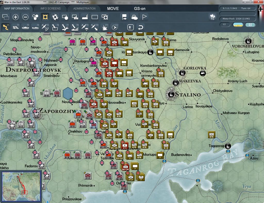Click the factory icon beside MAKEEVKA
This screenshot has height=203, width=264.
pyautogui.click(x=176, y=83)
